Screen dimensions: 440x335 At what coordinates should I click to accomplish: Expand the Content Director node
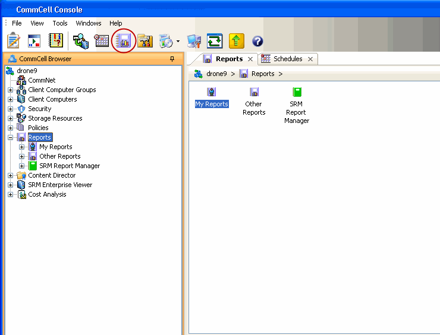point(10,175)
